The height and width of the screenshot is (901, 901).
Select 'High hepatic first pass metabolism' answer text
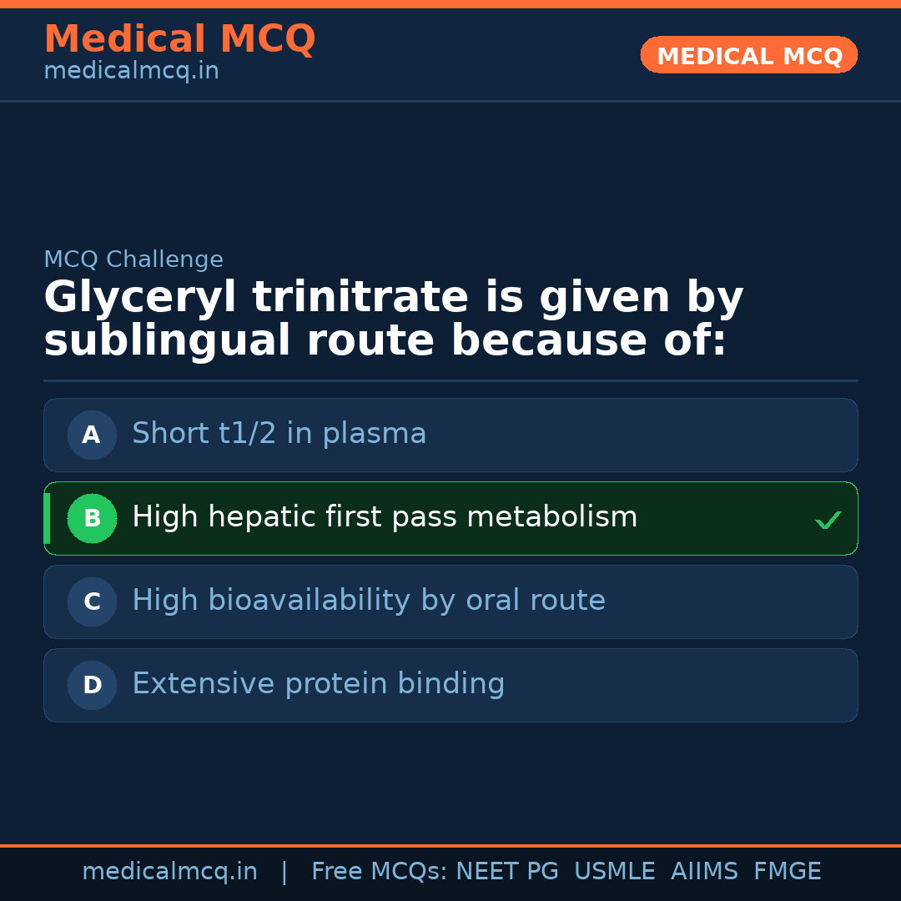click(385, 517)
